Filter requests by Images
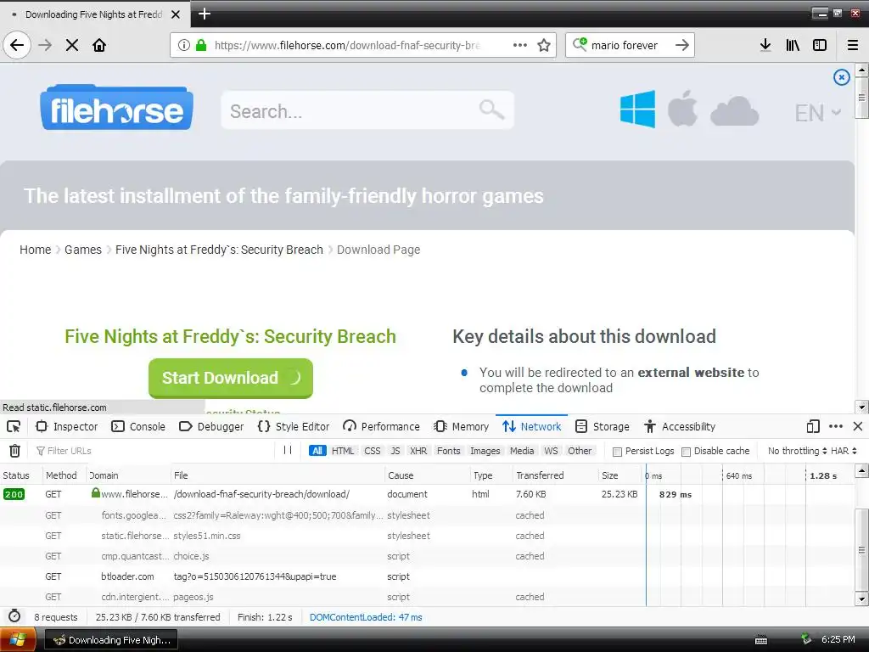 [x=485, y=451]
